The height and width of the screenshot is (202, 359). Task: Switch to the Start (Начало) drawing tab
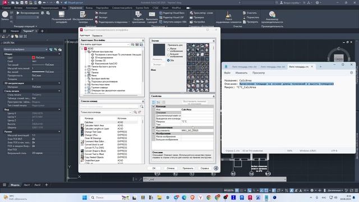15,31
